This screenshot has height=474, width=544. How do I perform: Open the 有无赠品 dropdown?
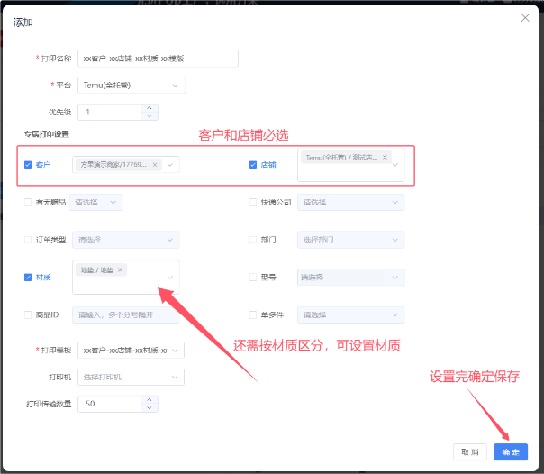click(x=95, y=202)
